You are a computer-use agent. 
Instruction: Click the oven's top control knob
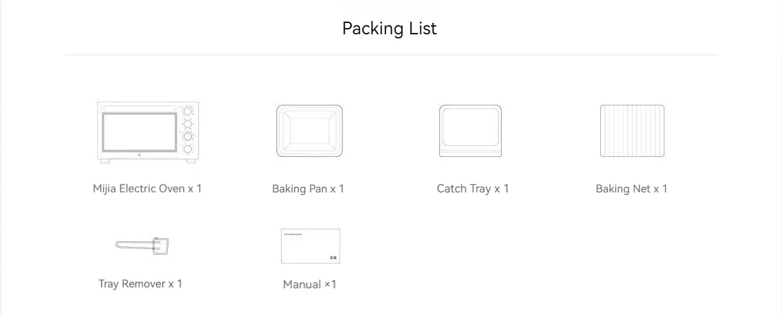(188, 111)
